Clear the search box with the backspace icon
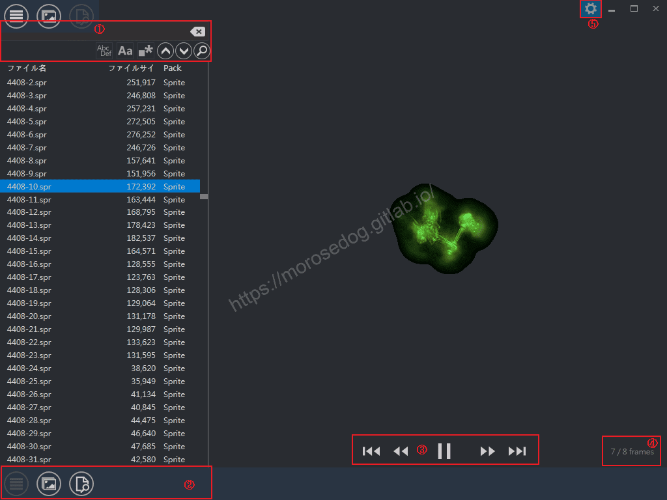Screen dimensions: 667x500 click(x=197, y=32)
